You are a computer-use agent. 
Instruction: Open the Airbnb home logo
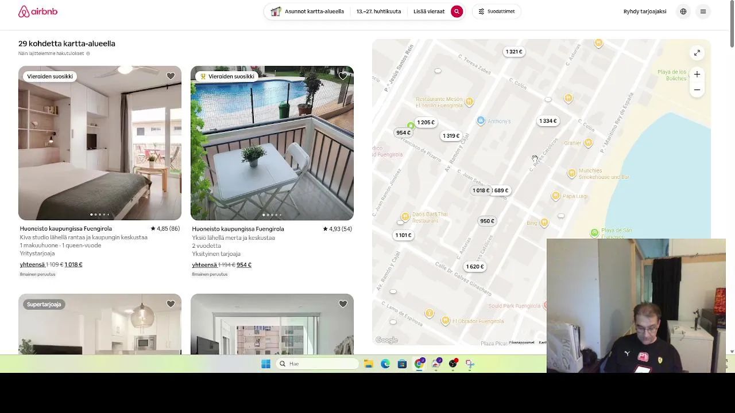pos(38,11)
